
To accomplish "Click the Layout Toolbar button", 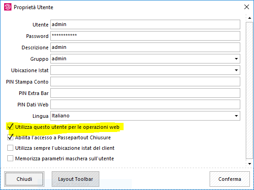I will coord(76,179).
